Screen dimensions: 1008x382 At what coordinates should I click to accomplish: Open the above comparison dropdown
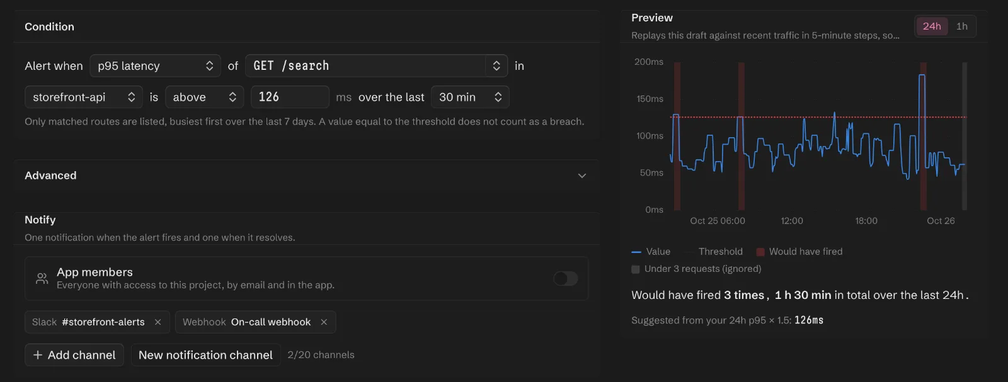204,97
